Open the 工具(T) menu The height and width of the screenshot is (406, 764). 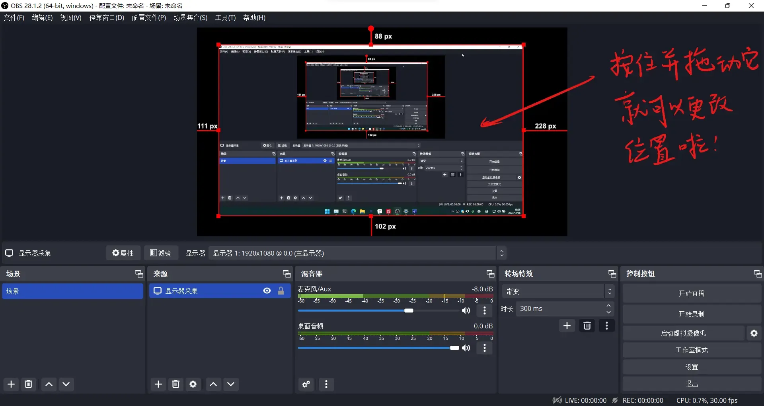point(225,18)
